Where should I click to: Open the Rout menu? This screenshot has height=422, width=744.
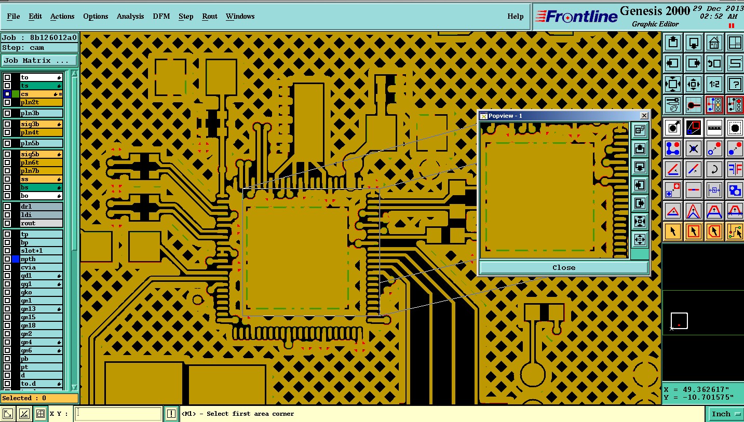click(210, 16)
